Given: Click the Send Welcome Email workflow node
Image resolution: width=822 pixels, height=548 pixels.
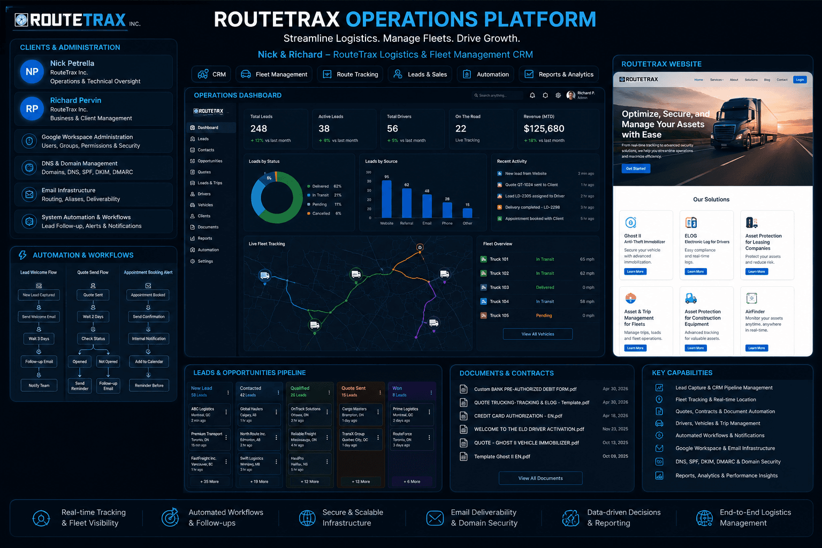Looking at the screenshot, I should click(x=39, y=317).
